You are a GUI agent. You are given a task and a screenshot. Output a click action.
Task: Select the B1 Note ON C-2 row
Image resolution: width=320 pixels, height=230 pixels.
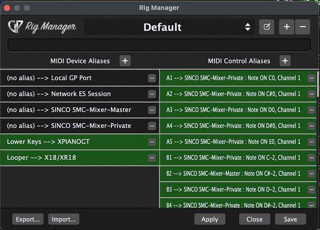[238, 157]
